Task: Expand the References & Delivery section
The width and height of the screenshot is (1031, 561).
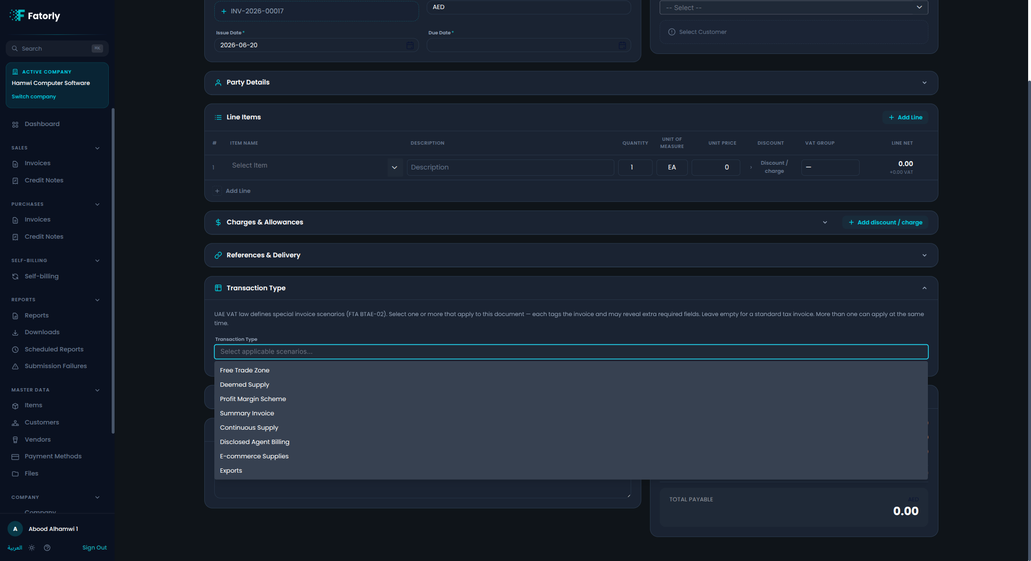Action: tap(925, 255)
